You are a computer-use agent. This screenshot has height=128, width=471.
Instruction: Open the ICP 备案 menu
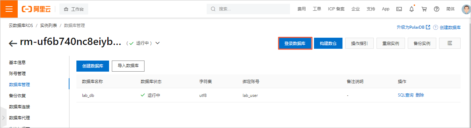pyautogui.click(x=336, y=9)
